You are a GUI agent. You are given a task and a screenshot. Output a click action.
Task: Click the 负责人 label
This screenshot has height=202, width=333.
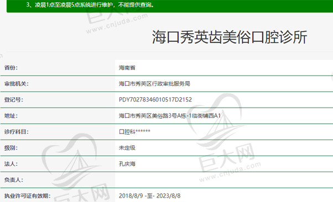coord(14,180)
